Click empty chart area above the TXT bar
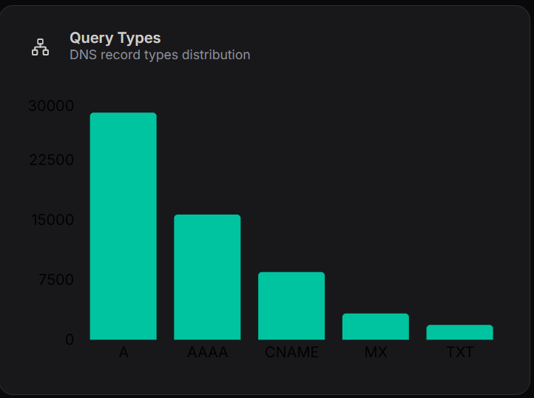 [x=459, y=222]
